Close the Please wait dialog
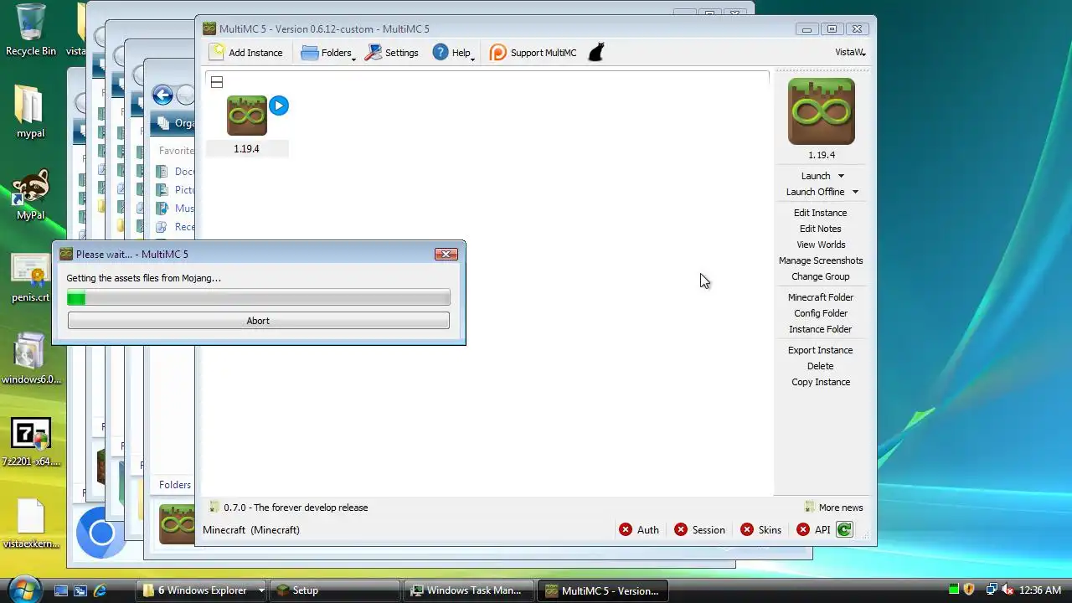This screenshot has height=603, width=1072. 446,254
